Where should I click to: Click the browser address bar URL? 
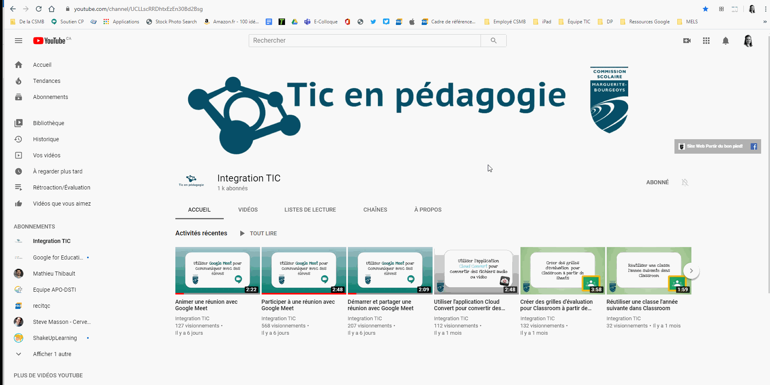click(x=138, y=9)
